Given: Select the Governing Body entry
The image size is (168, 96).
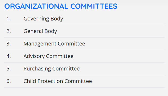Looking at the screenshot, I should tap(43, 19).
